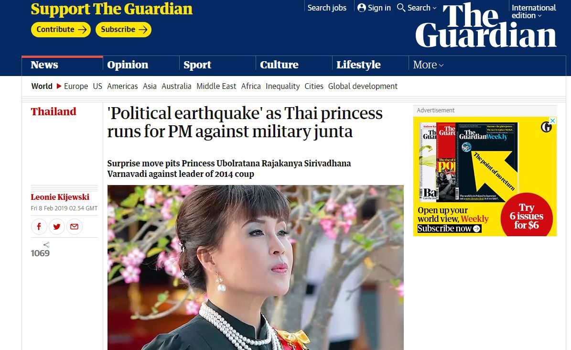Expand the More navigation menu
571x350 pixels.
428,65
